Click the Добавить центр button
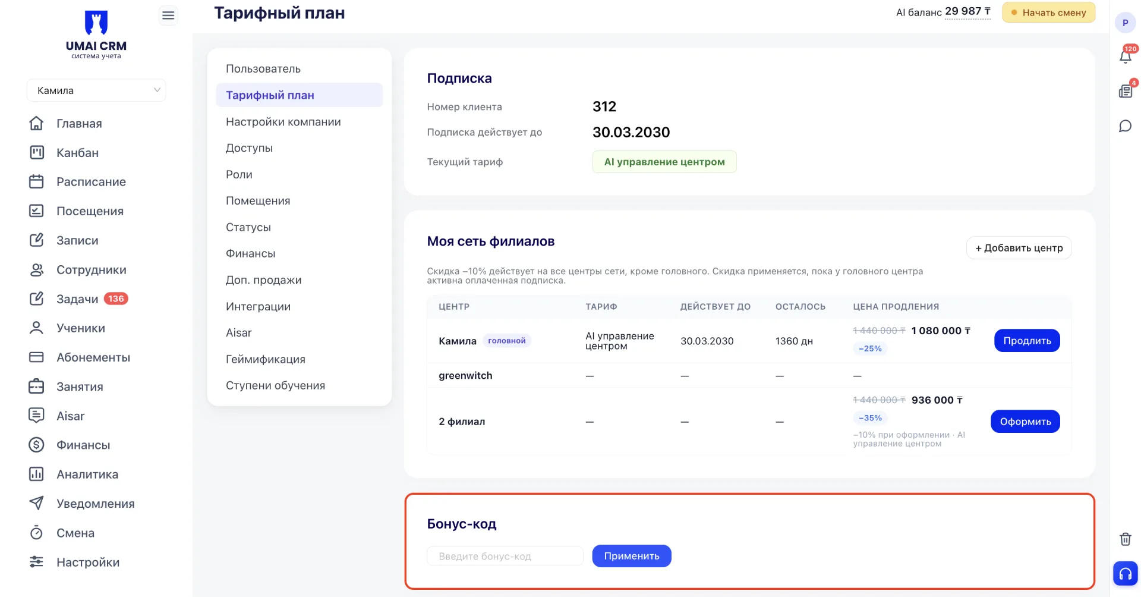Viewport: 1141px width, 597px height. point(1019,248)
